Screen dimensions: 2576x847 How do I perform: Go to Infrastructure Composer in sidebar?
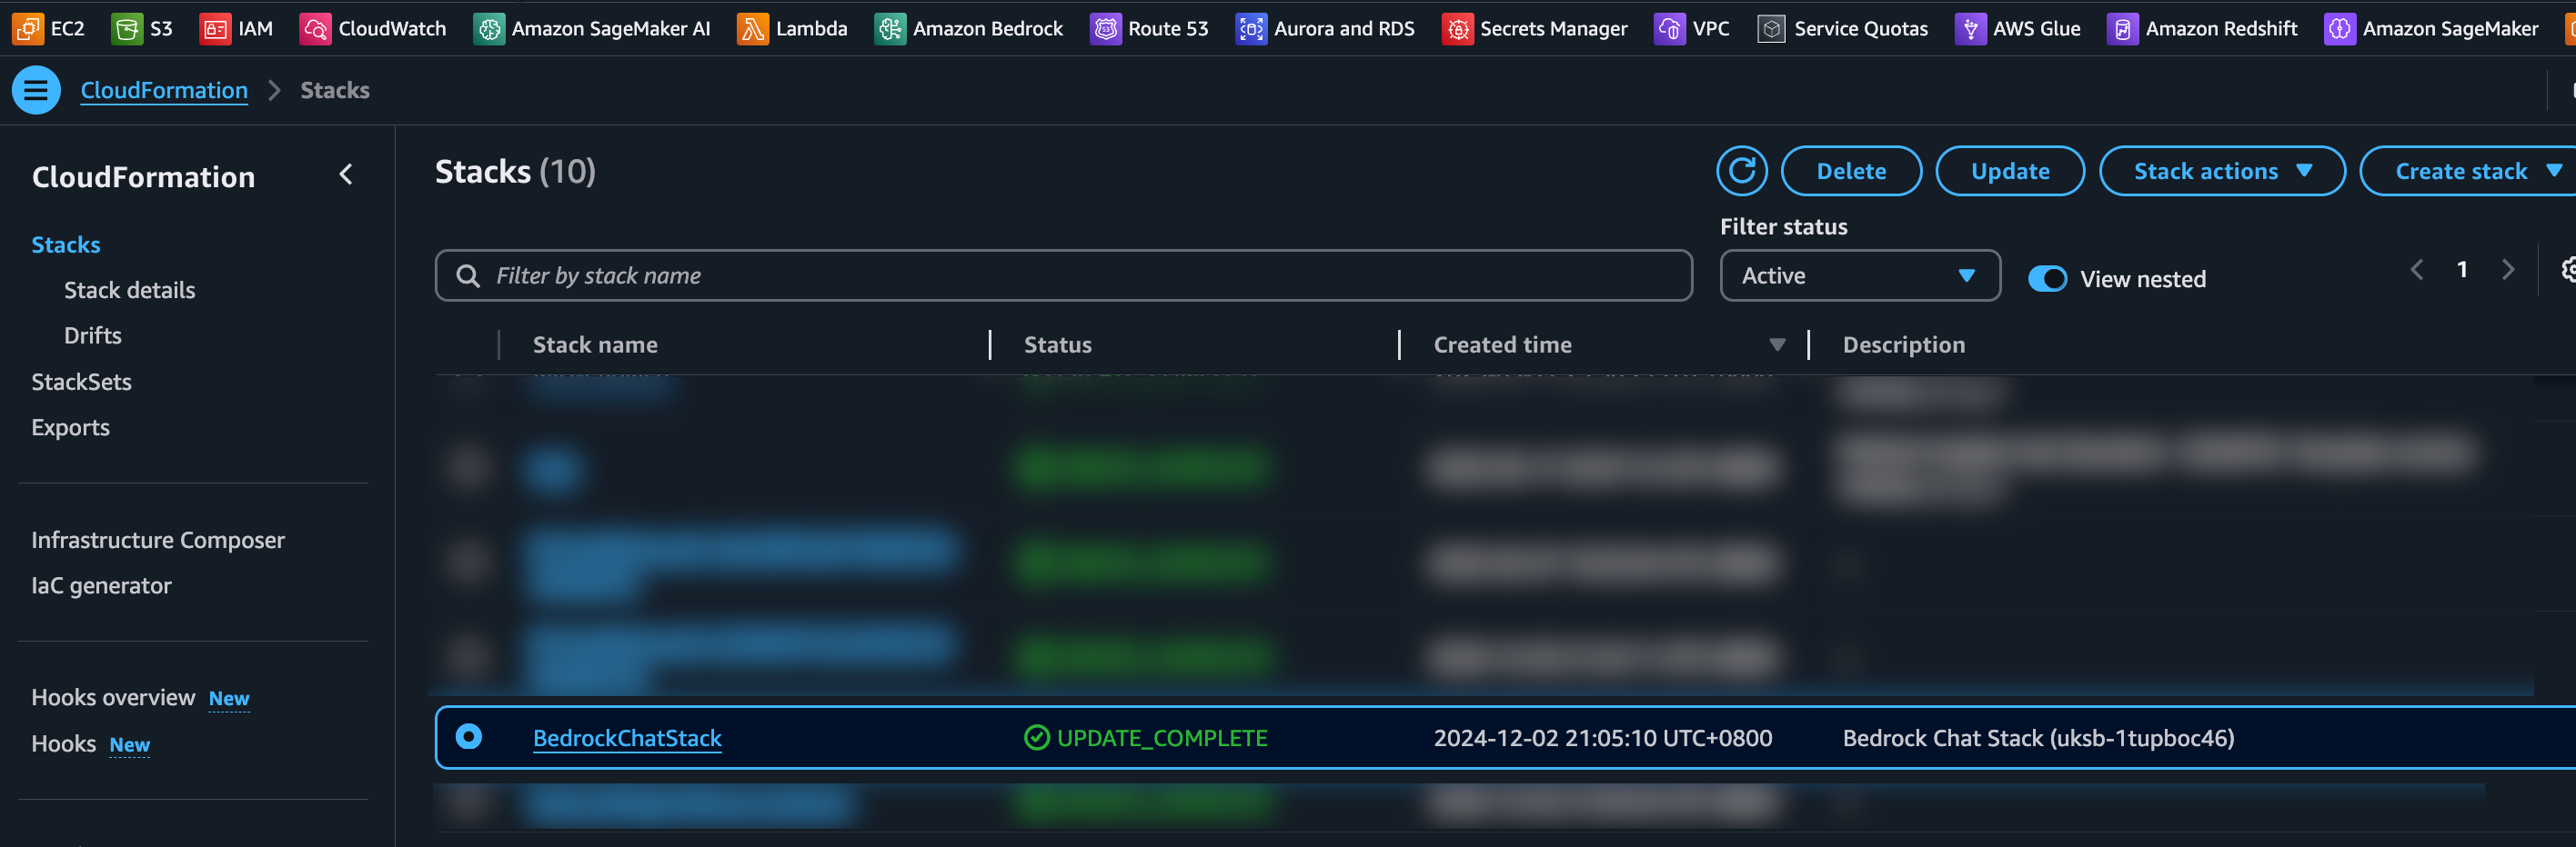click(x=158, y=539)
